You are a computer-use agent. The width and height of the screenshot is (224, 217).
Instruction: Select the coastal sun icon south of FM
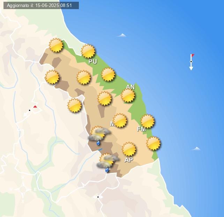tap(154, 143)
